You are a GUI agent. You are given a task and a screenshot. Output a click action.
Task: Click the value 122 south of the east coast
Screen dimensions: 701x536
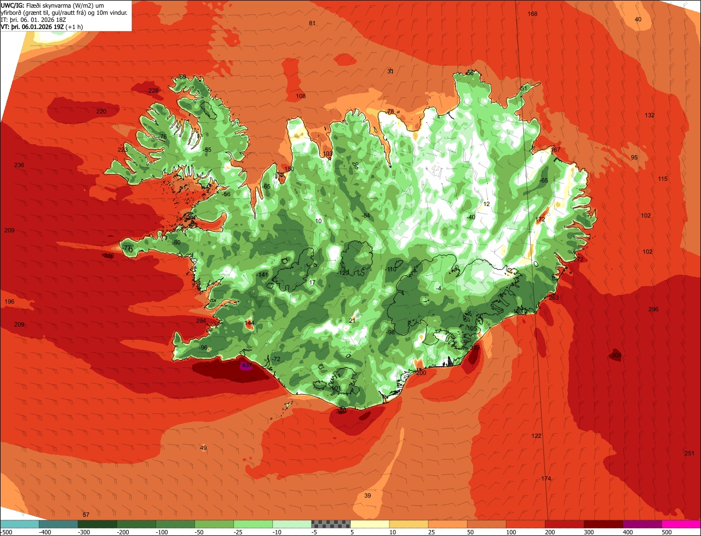[x=536, y=436]
